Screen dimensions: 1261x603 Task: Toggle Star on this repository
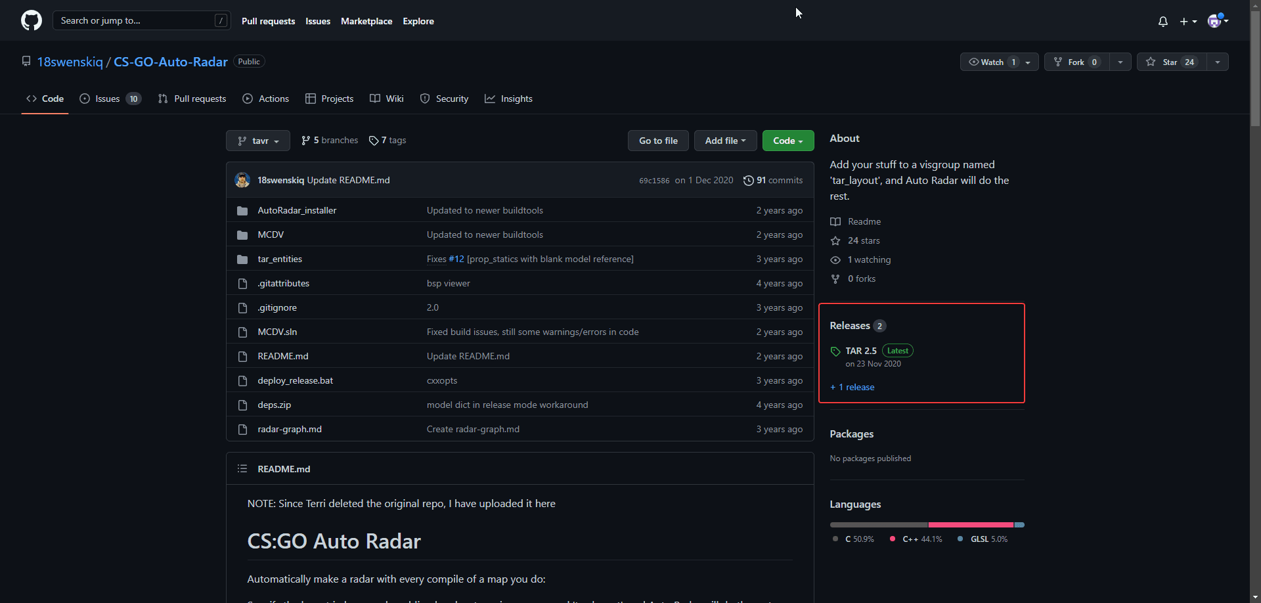[1171, 62]
